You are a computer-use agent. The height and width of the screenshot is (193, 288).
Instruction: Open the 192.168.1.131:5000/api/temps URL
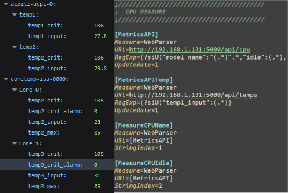pyautogui.click(x=193, y=95)
